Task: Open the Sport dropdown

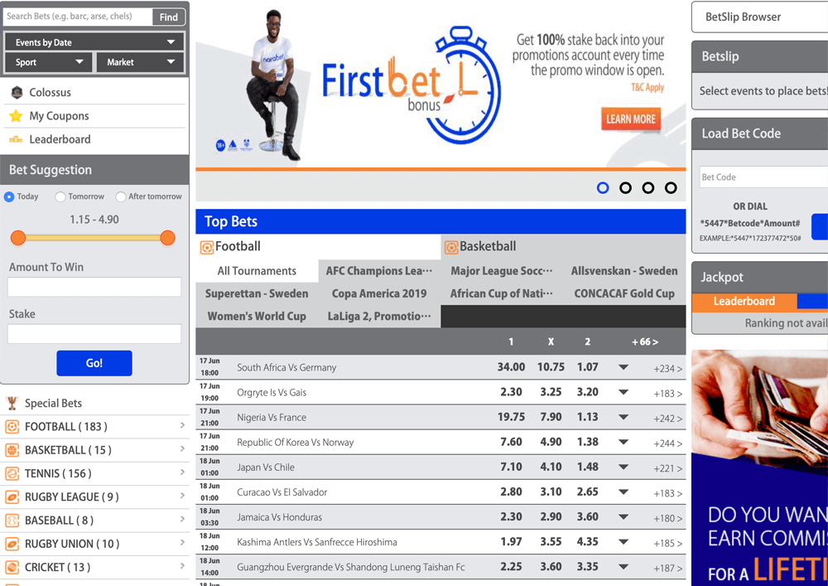Action: pyautogui.click(x=49, y=62)
